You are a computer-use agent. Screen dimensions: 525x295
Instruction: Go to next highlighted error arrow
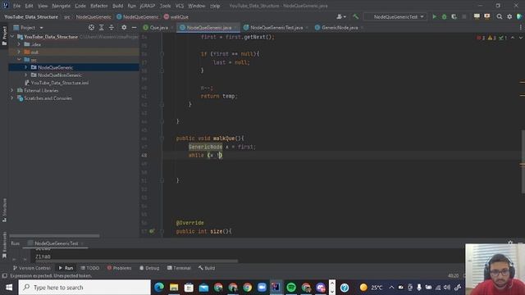pos(521,38)
